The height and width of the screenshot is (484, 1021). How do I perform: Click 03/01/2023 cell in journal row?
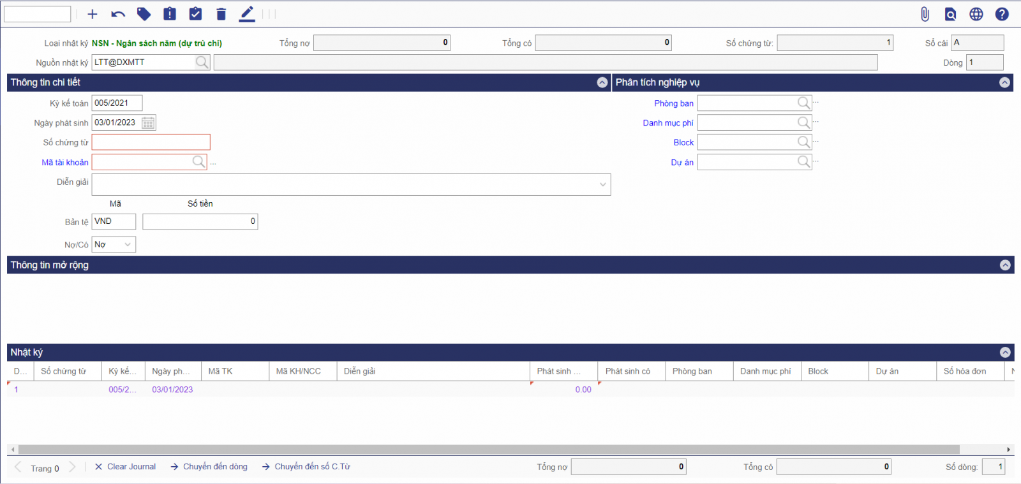(172, 390)
